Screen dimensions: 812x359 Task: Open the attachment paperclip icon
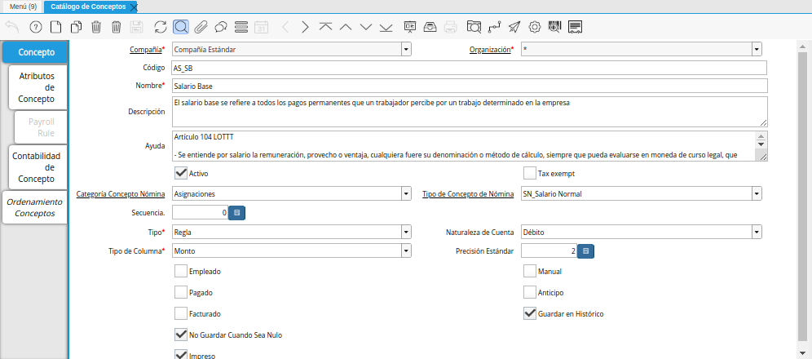tap(201, 27)
